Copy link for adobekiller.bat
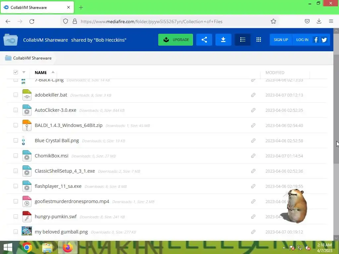The image size is (339, 254). [253, 95]
